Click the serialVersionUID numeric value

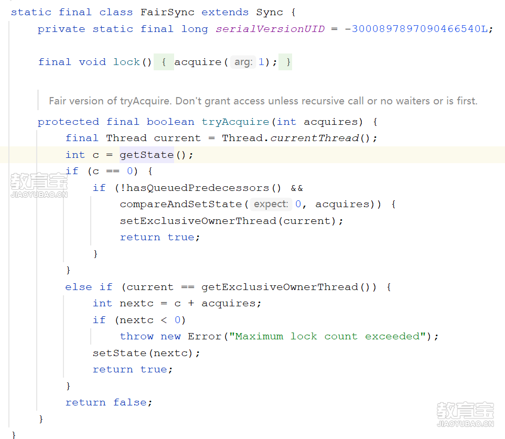[x=416, y=29]
